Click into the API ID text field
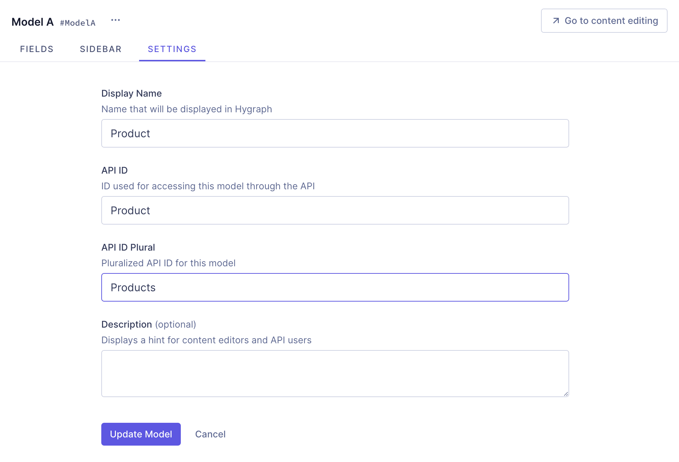Screen dimensions: 679x462 click(335, 210)
